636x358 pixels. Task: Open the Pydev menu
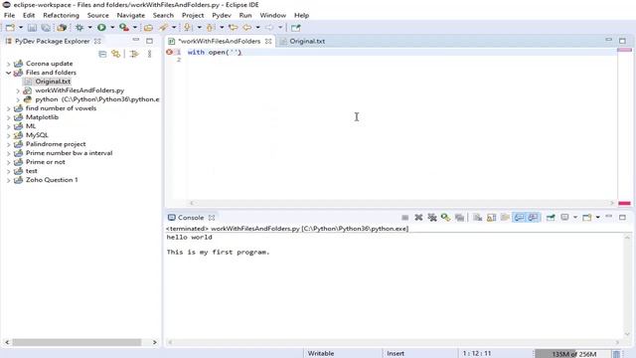coord(222,15)
